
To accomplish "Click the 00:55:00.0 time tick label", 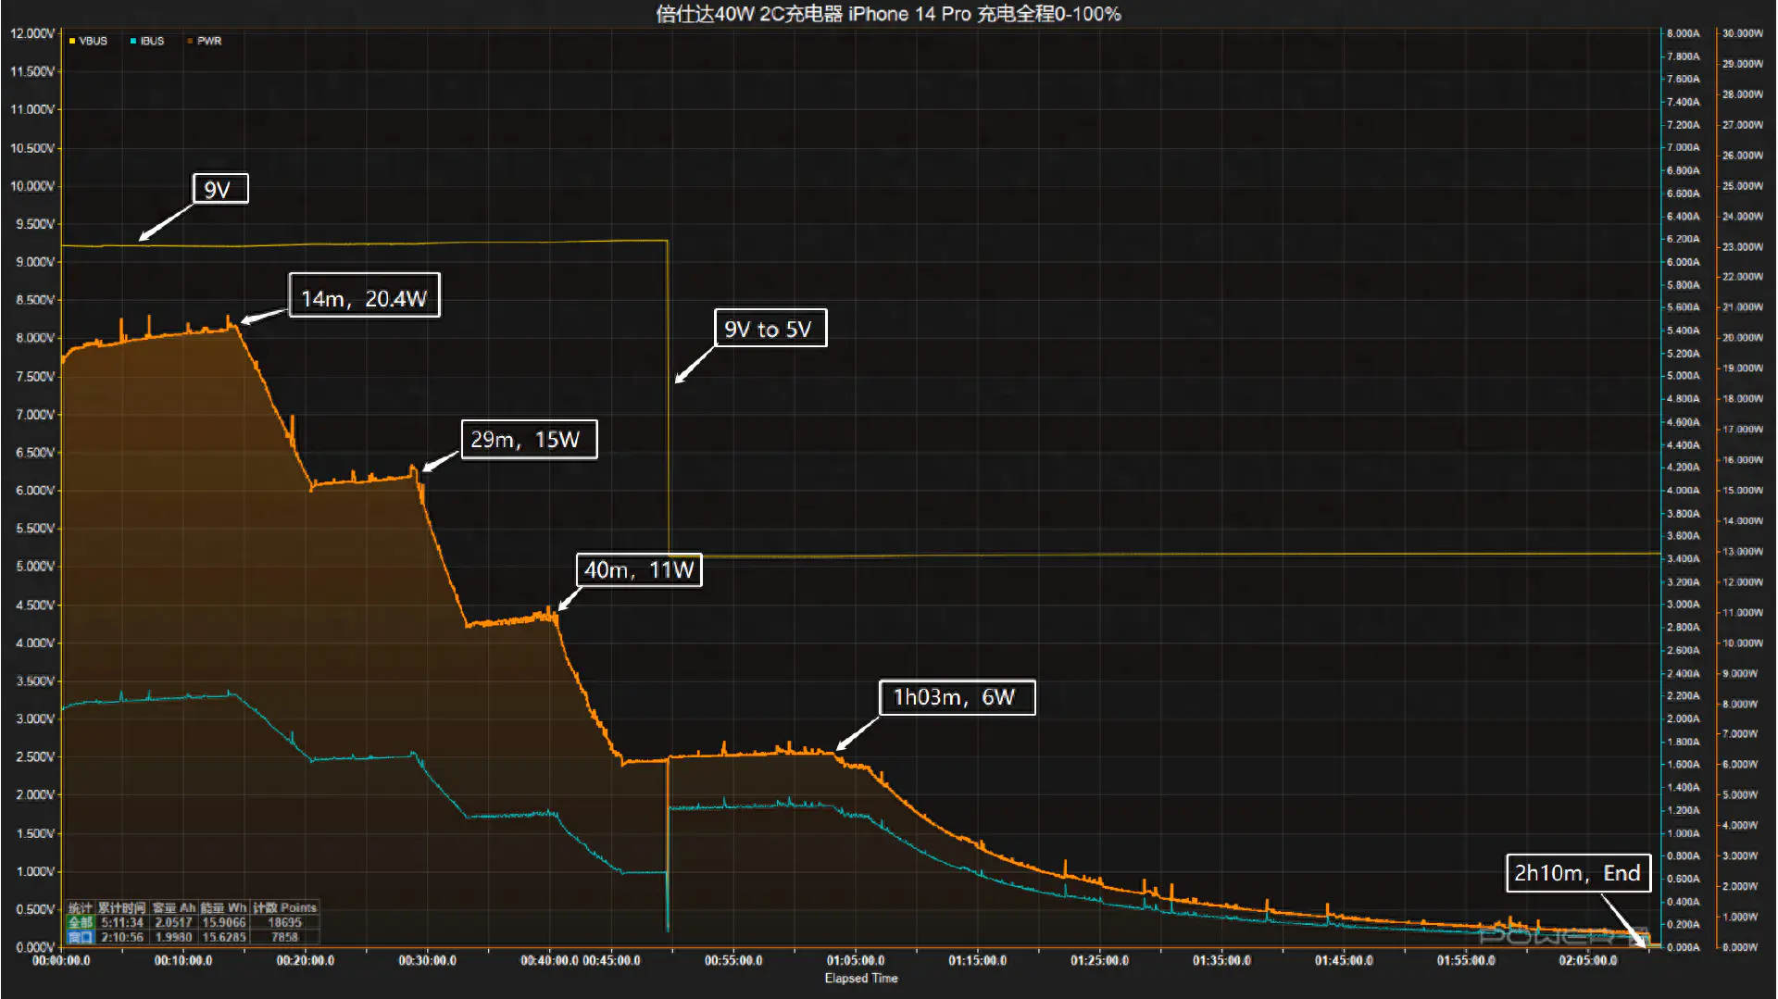I will (733, 960).
